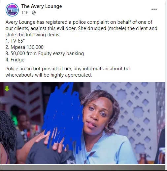Click "stole the following items:" text line
The image size is (167, 171).
[33, 35]
